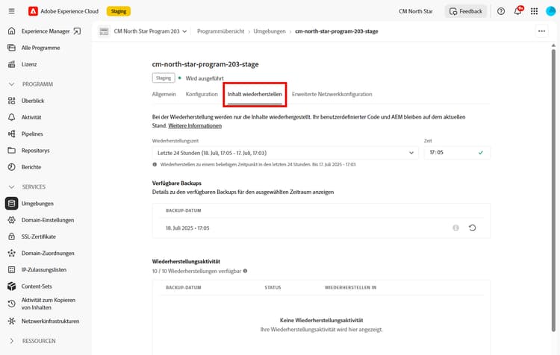
Task: Switch to the Allgemein tab
Action: (x=164, y=94)
